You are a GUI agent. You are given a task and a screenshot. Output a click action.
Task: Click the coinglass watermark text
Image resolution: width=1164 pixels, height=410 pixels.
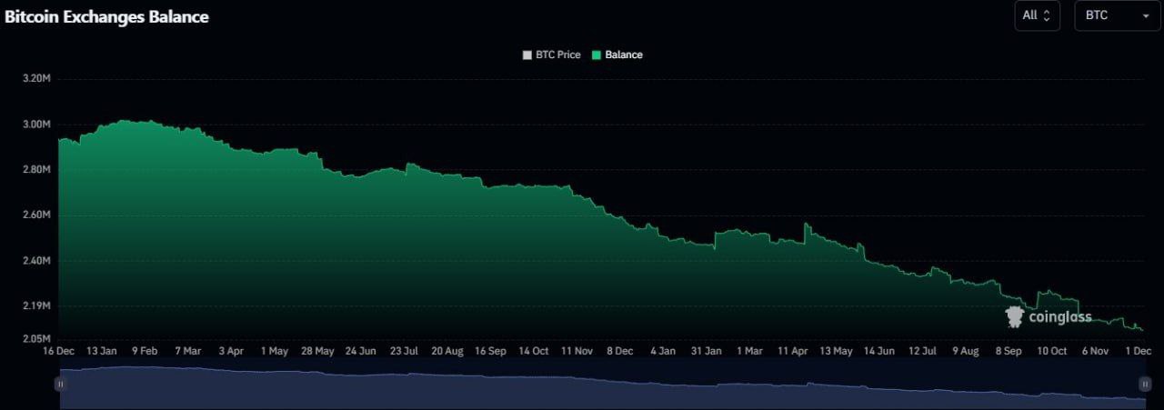pyautogui.click(x=1059, y=317)
